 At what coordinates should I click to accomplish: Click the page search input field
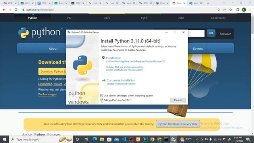point(196,33)
